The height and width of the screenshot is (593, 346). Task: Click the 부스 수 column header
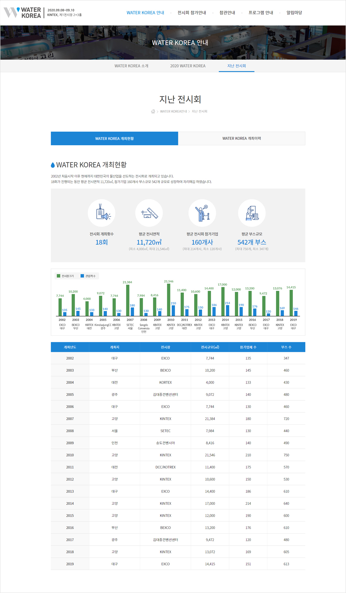pos(286,347)
